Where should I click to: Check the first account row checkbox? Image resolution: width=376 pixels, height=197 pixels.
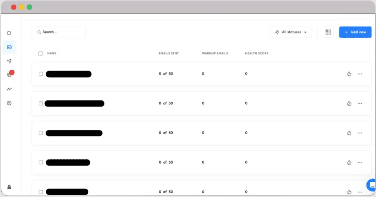[41, 74]
